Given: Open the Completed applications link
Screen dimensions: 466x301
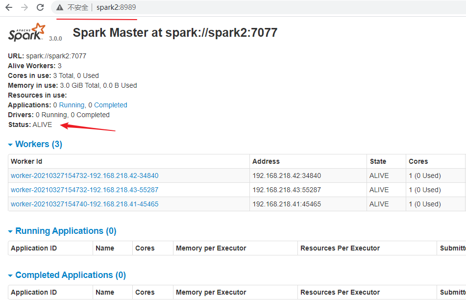Looking at the screenshot, I should 110,105.
